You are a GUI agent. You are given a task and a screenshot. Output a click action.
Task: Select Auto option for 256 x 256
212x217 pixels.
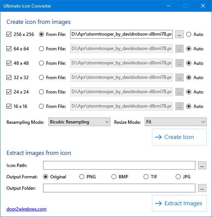pos(189,34)
